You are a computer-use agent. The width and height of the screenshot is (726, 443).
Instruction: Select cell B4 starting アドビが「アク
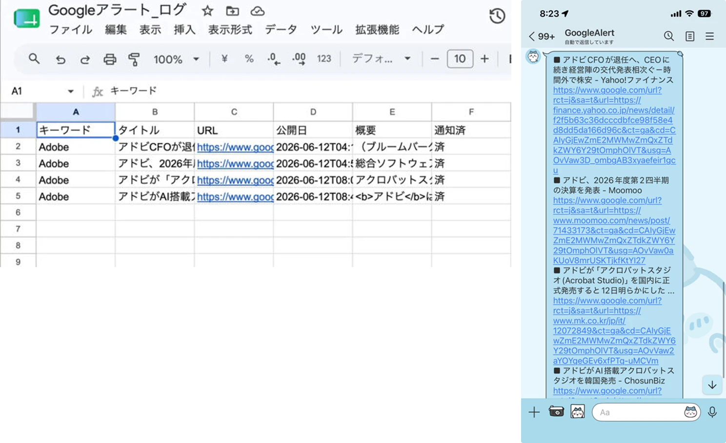155,180
